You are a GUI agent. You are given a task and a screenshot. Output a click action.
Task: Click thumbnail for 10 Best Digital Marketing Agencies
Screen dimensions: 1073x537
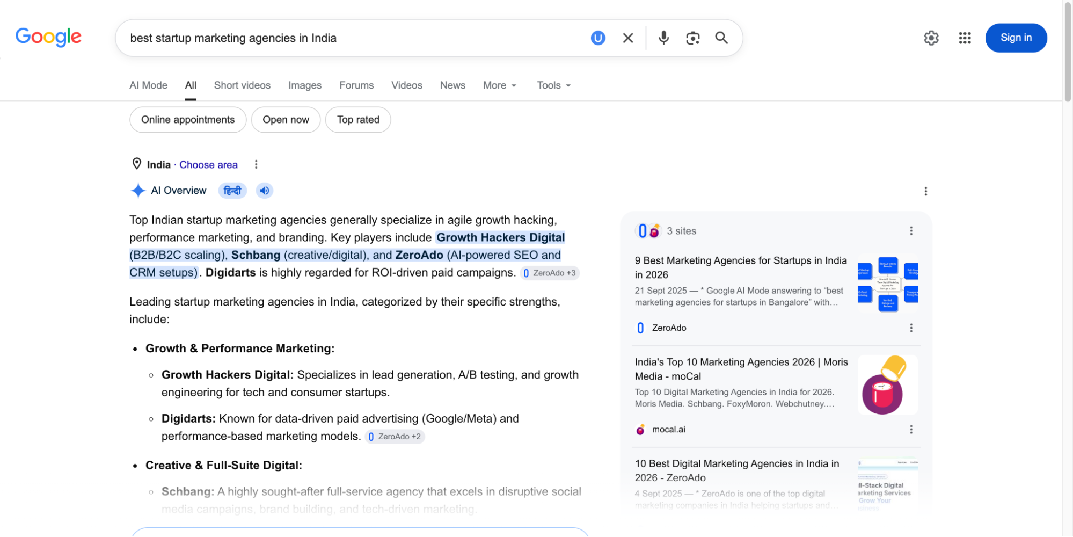(888, 483)
